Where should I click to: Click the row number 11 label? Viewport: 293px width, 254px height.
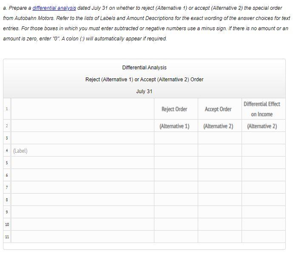click(7, 237)
